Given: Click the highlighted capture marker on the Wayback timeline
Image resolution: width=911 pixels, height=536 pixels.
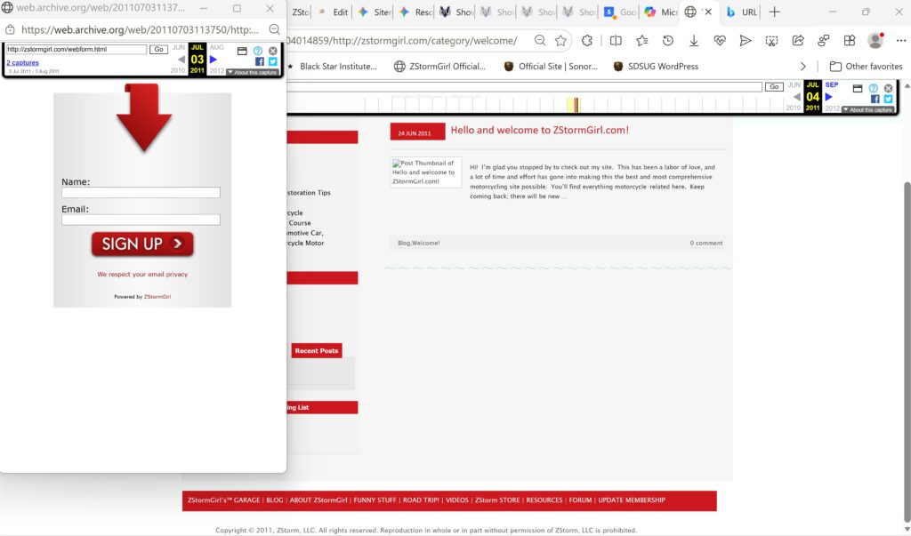Looking at the screenshot, I should (575, 105).
